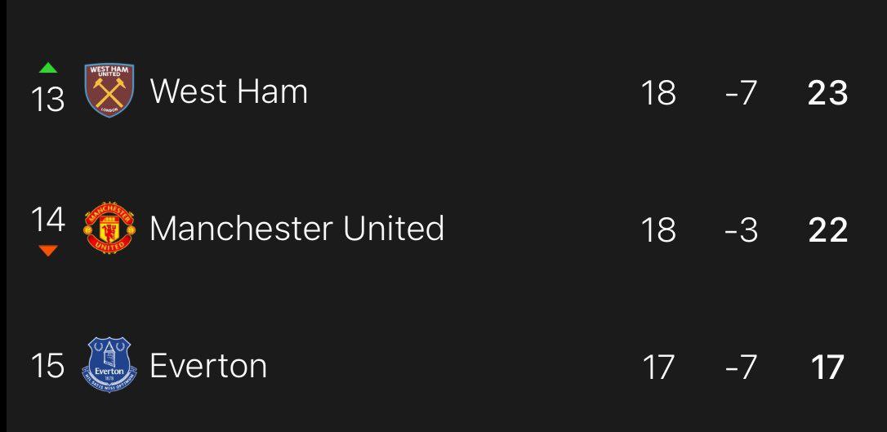Click Everton's goal difference -7
The width and height of the screenshot is (887, 432).
click(741, 367)
